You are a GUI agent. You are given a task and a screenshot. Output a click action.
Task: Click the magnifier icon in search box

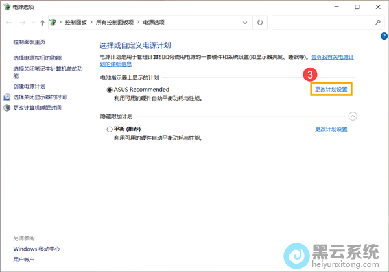pos(379,23)
